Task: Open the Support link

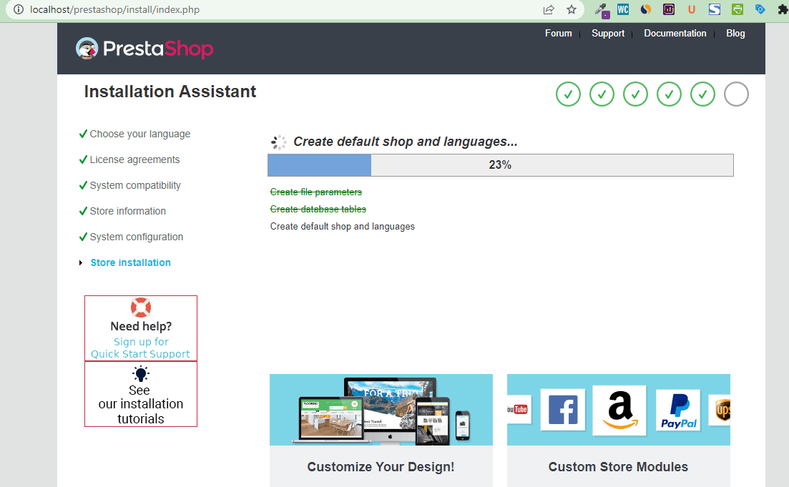Action: point(608,33)
